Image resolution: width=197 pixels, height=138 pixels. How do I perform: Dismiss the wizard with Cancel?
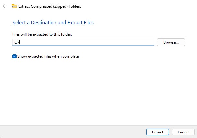pyautogui.click(x=183, y=132)
